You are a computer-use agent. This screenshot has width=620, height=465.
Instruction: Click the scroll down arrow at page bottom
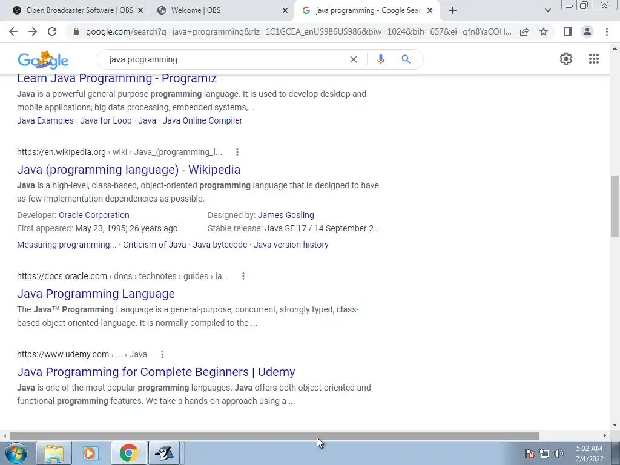(x=615, y=425)
